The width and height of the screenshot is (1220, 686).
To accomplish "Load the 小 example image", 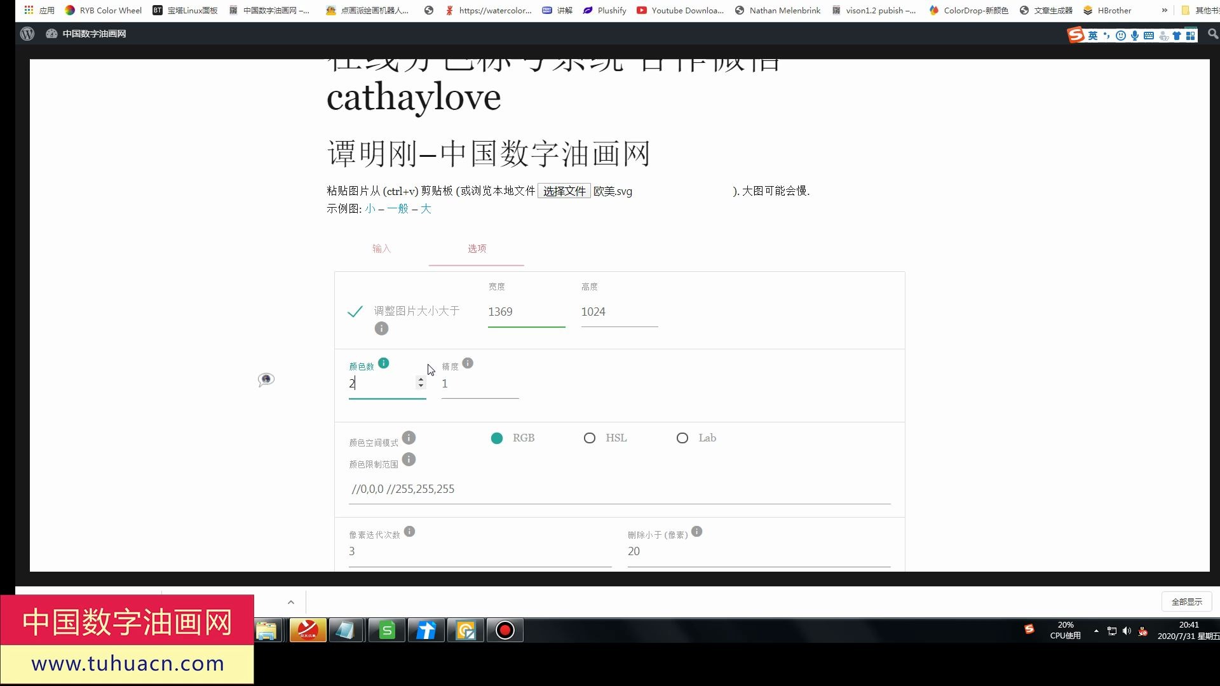I will pos(370,208).
